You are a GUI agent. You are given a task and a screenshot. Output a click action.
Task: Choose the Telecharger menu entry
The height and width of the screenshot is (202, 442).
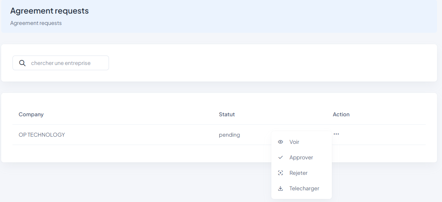point(304,188)
